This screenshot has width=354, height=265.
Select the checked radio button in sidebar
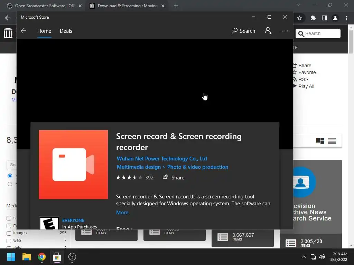tap(10, 176)
